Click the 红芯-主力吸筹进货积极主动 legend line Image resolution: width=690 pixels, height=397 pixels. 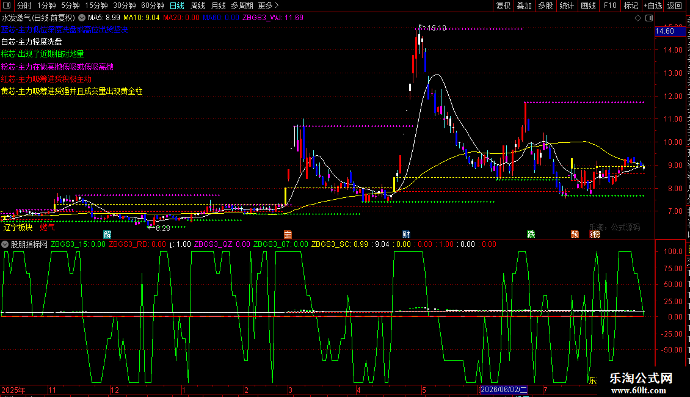coord(46,79)
